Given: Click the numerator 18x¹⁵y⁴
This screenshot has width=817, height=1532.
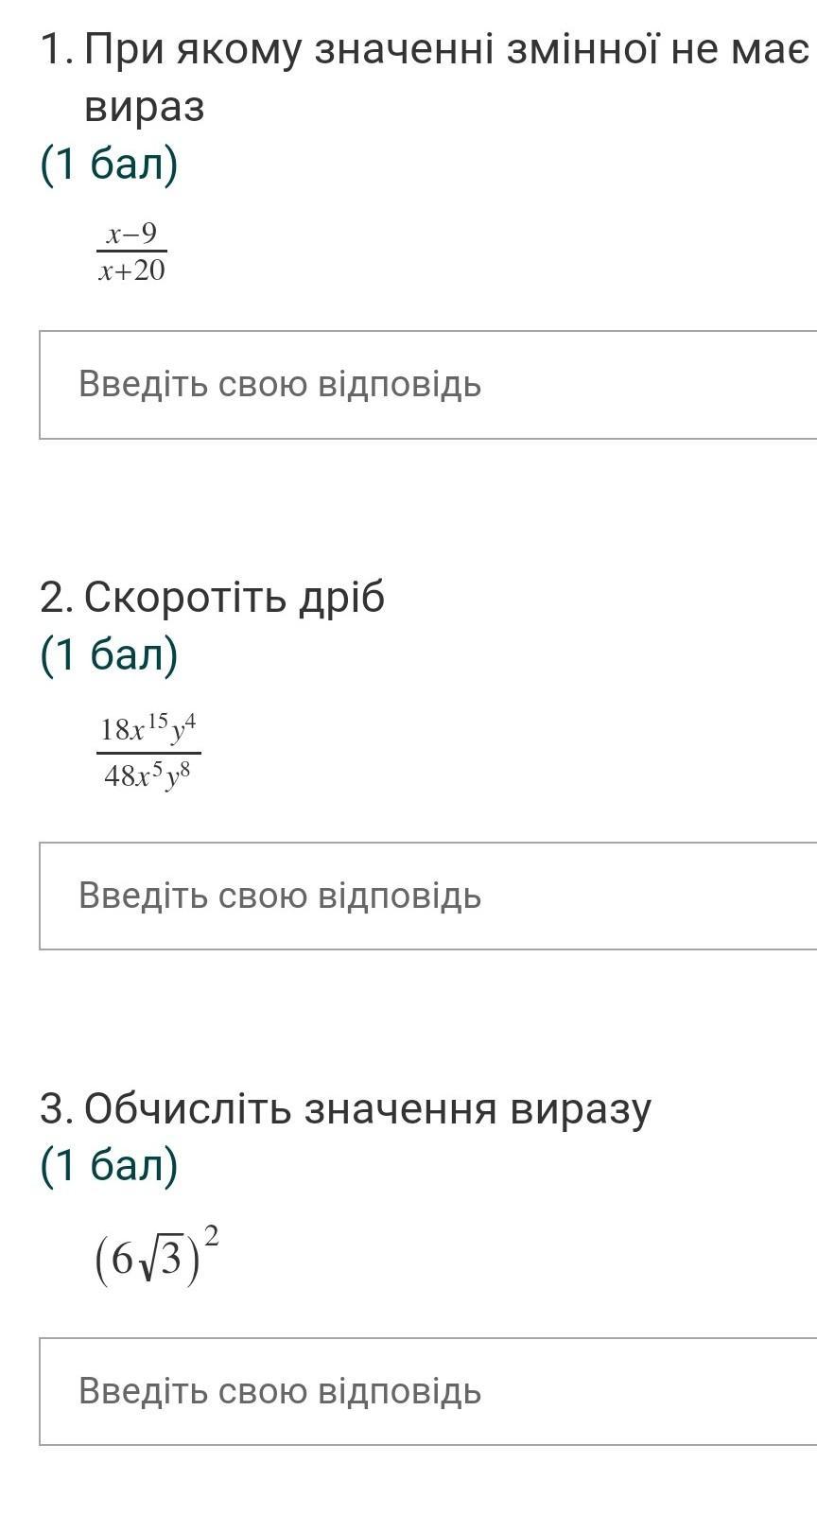Looking at the screenshot, I should (x=148, y=729).
